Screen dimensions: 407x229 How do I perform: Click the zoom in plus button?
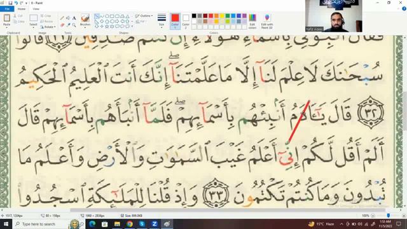pos(404,216)
